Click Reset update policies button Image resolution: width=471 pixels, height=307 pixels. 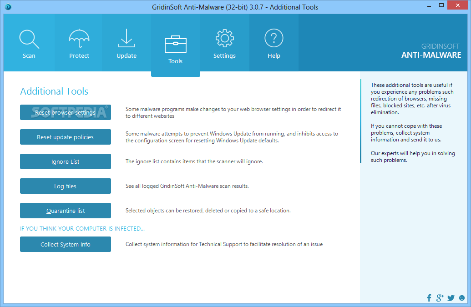(x=66, y=137)
